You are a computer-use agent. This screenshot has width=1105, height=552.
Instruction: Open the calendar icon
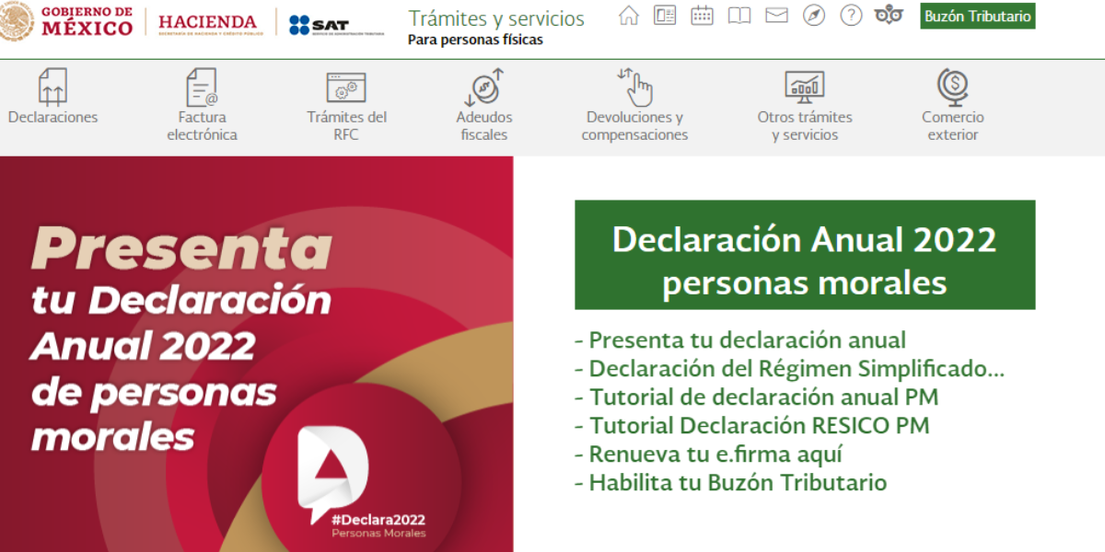[x=702, y=16]
